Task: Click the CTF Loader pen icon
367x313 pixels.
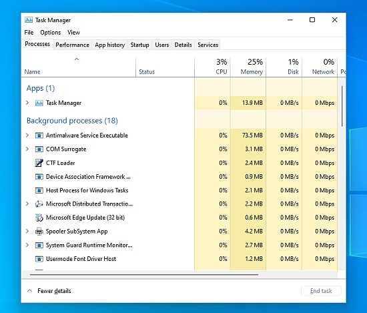Action: click(39, 163)
